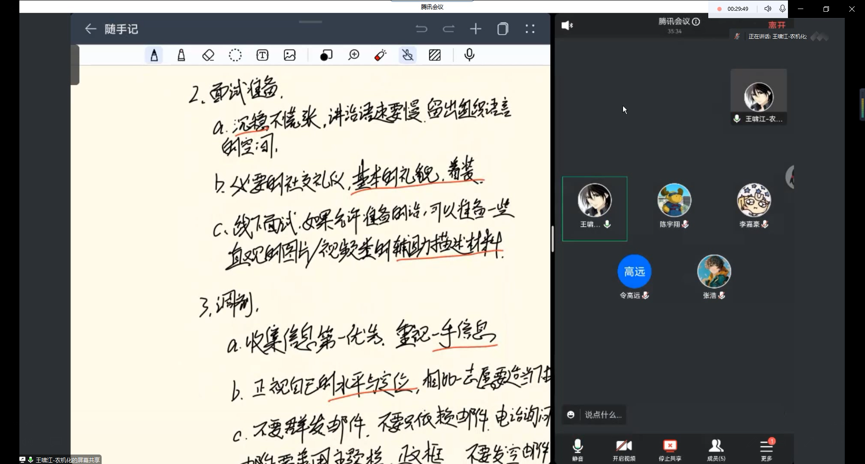
Task: Open the zoom magnifier tool
Action: pyautogui.click(x=354, y=55)
